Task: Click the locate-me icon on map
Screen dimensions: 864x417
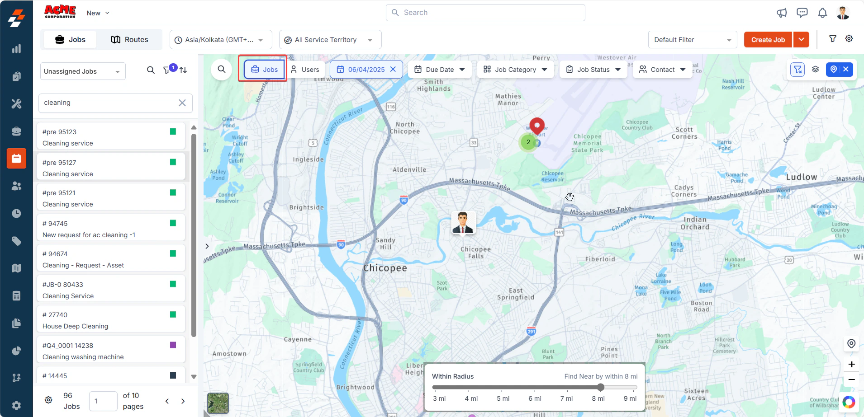Action: coord(851,343)
